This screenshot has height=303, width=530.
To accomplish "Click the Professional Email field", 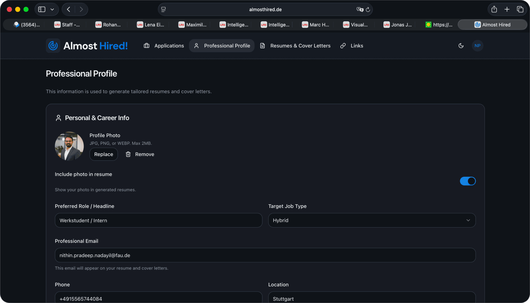I will (265, 255).
